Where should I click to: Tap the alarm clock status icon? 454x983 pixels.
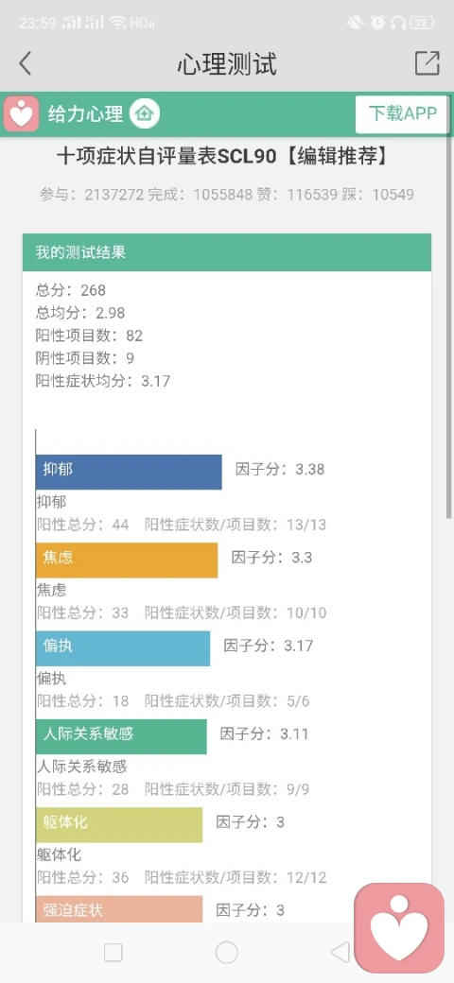377,24
